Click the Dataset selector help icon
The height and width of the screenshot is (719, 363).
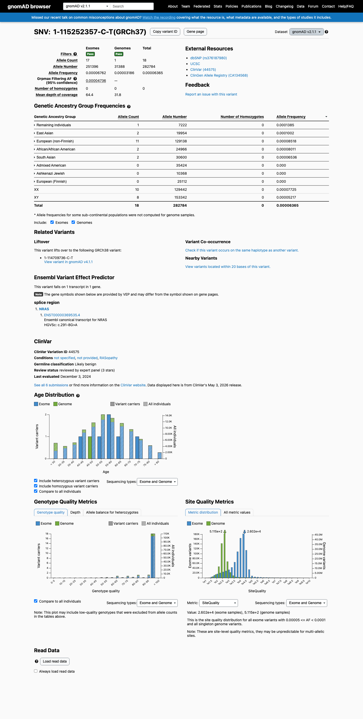(326, 32)
